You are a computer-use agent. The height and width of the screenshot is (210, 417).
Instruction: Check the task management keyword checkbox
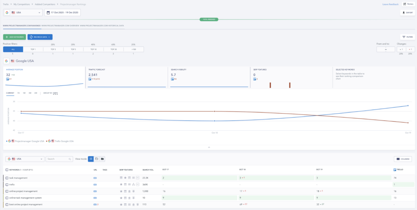tap(7, 178)
